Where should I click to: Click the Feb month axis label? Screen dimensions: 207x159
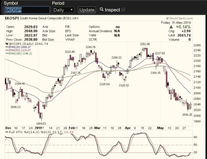(x=72, y=128)
